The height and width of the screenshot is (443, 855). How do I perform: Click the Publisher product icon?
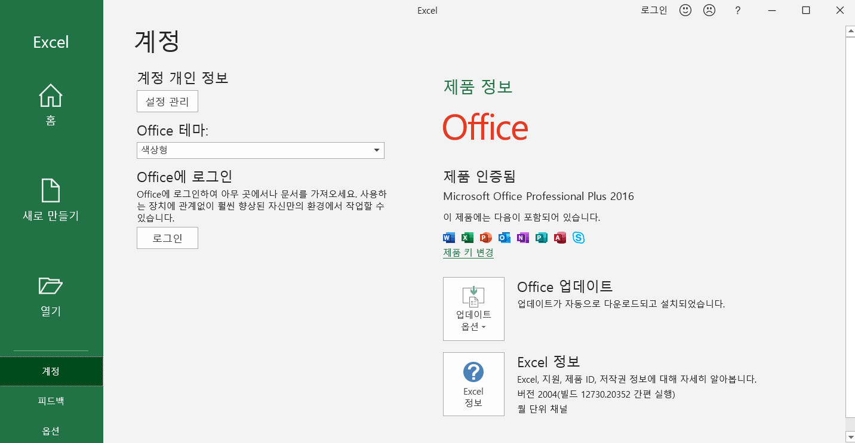pos(542,238)
